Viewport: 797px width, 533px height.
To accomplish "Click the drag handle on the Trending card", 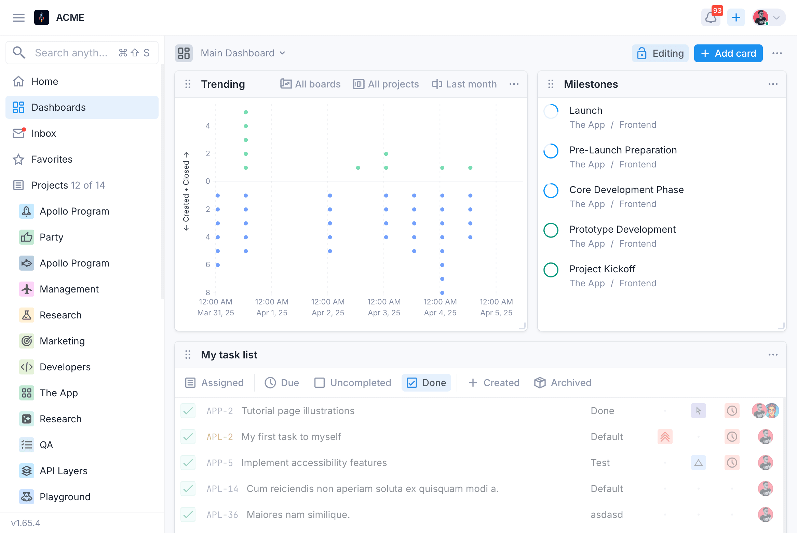I will 188,84.
